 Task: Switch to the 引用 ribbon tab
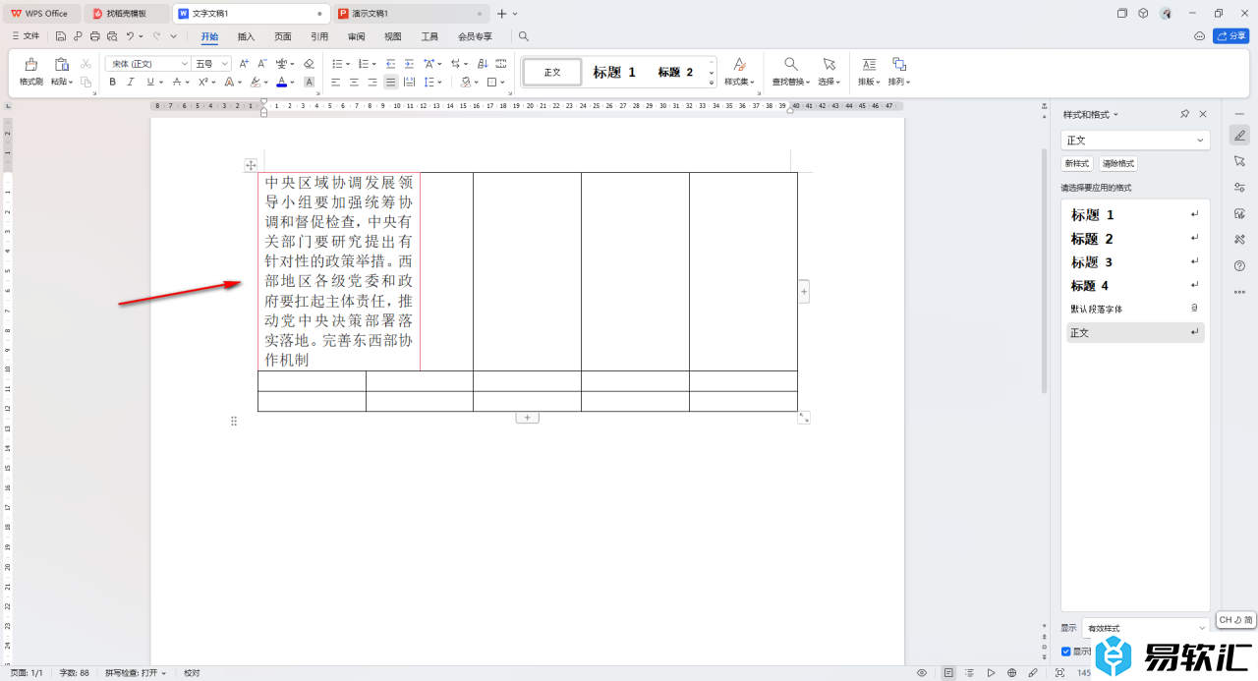pos(319,36)
